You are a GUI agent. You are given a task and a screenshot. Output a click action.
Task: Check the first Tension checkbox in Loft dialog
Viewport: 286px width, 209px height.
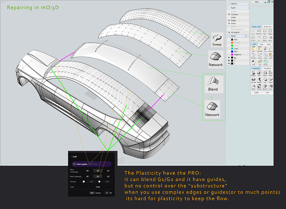(84, 181)
